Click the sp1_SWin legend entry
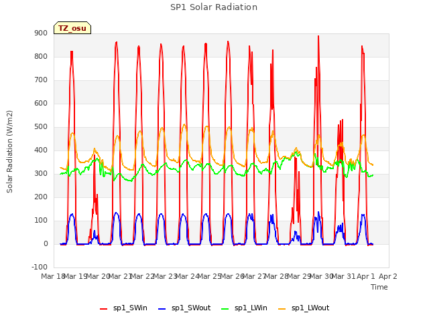This screenshot has height=321, width=429. tap(123, 308)
